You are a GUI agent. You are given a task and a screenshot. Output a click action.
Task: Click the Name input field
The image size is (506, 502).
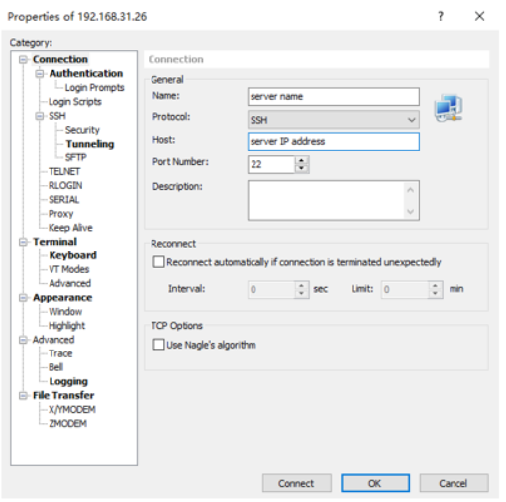[334, 97]
